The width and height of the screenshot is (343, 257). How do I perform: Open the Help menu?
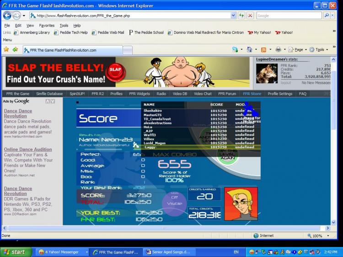(x=77, y=25)
